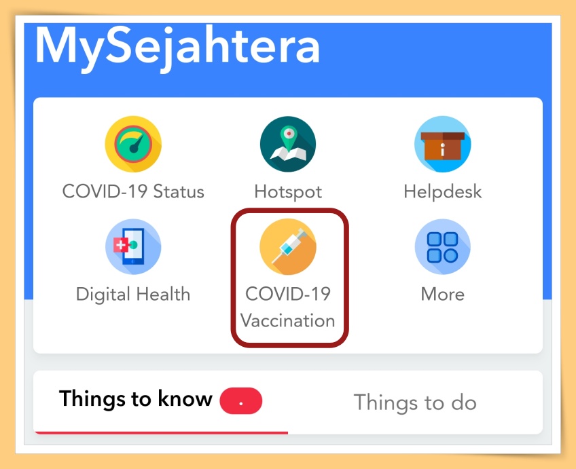Viewport: 576px width, 469px height.
Task: Tap the red notification badge
Action: 241,400
